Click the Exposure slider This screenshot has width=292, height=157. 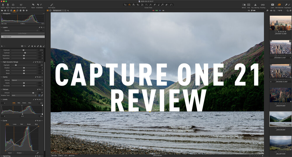[24, 50]
